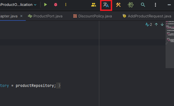
Task: Open the ProductO...lication run configuration dropdown
Action: pyautogui.click(x=18, y=5)
